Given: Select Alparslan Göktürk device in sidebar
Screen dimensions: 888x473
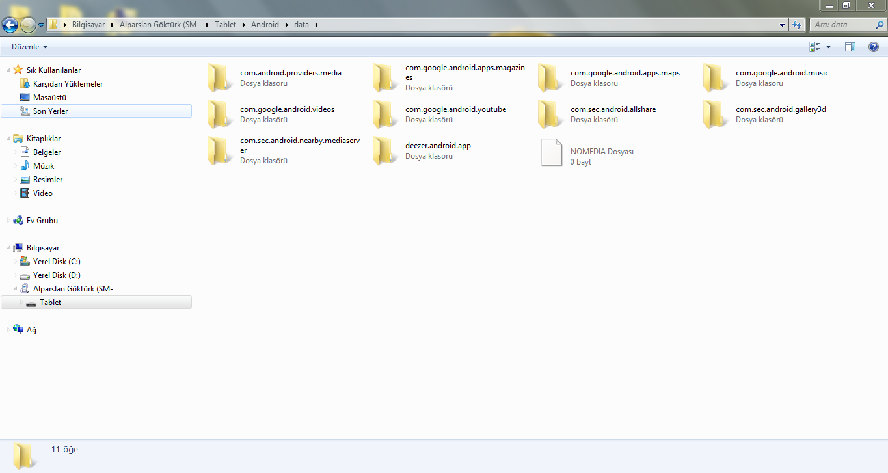Looking at the screenshot, I should tap(73, 288).
